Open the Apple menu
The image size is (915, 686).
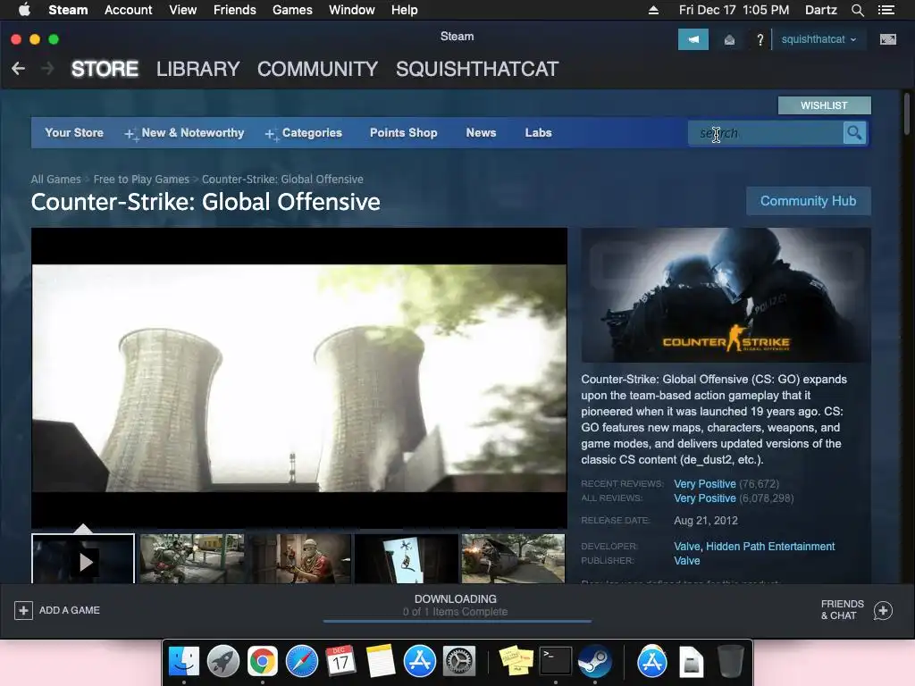tap(24, 9)
